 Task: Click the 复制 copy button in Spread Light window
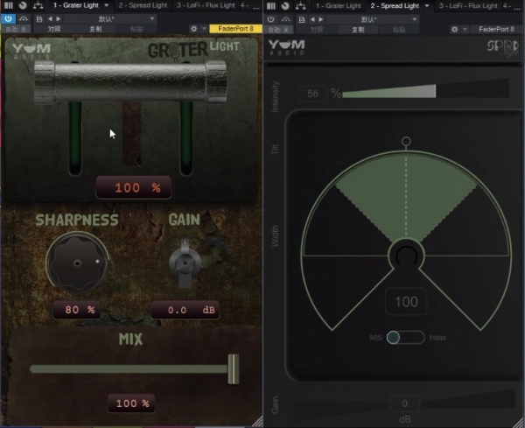pos(358,30)
